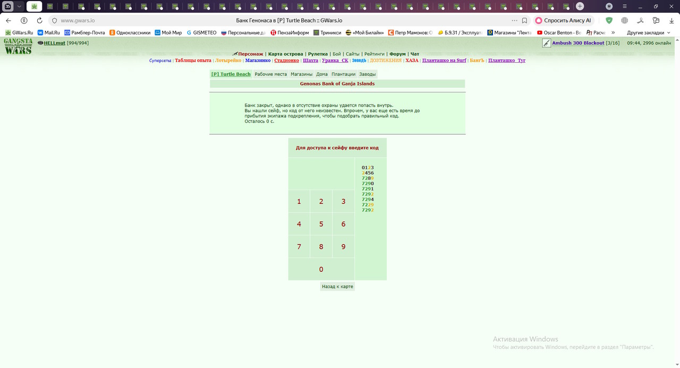Open the Плантации tab
680x368 pixels.
pos(343,74)
